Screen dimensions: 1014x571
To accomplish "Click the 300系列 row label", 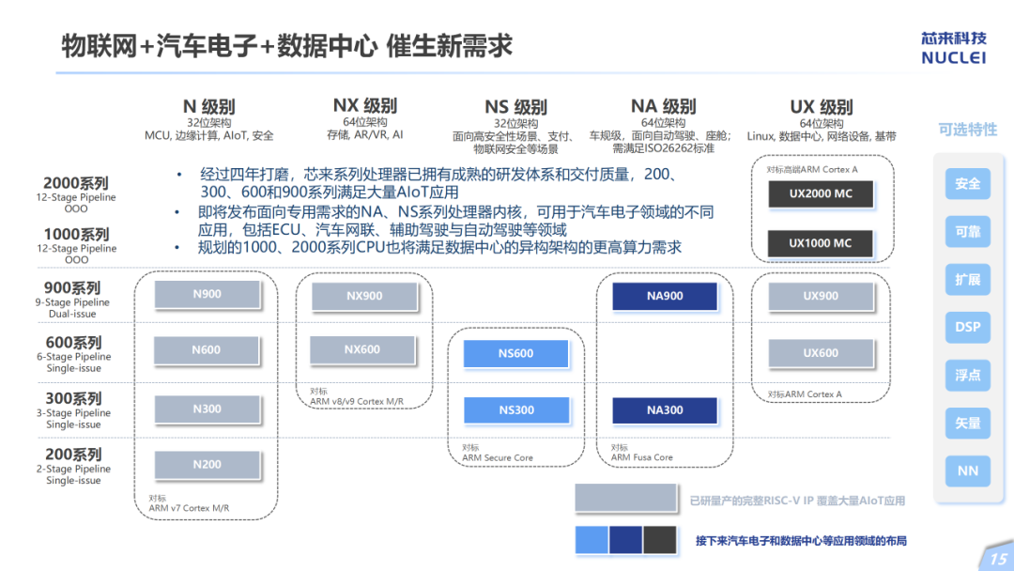I will 74,398.
